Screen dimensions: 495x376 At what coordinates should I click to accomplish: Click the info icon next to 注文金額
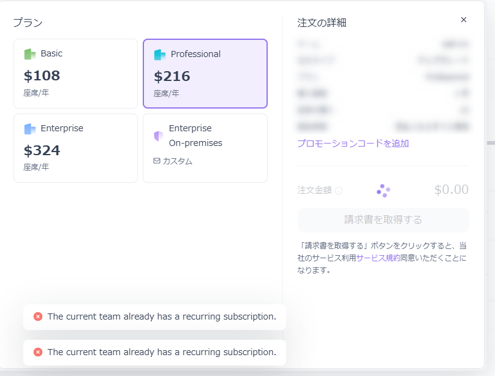point(339,191)
